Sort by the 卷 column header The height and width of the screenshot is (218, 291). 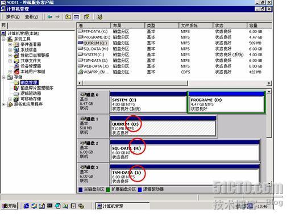94,26
